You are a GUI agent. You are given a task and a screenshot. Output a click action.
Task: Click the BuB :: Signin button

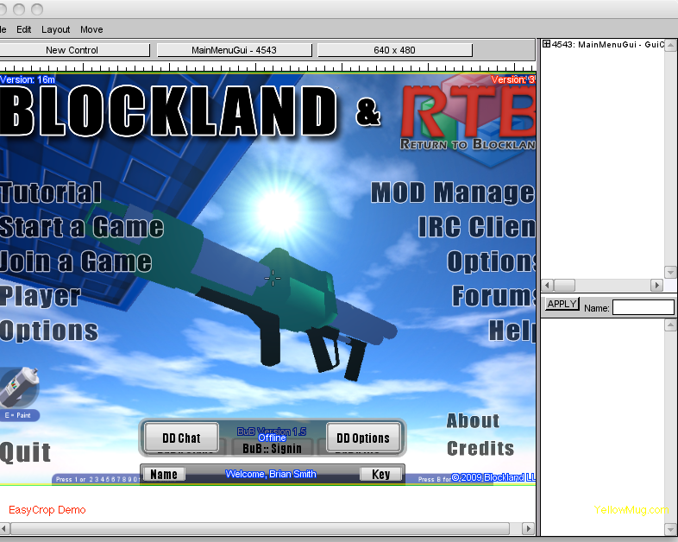tap(272, 449)
